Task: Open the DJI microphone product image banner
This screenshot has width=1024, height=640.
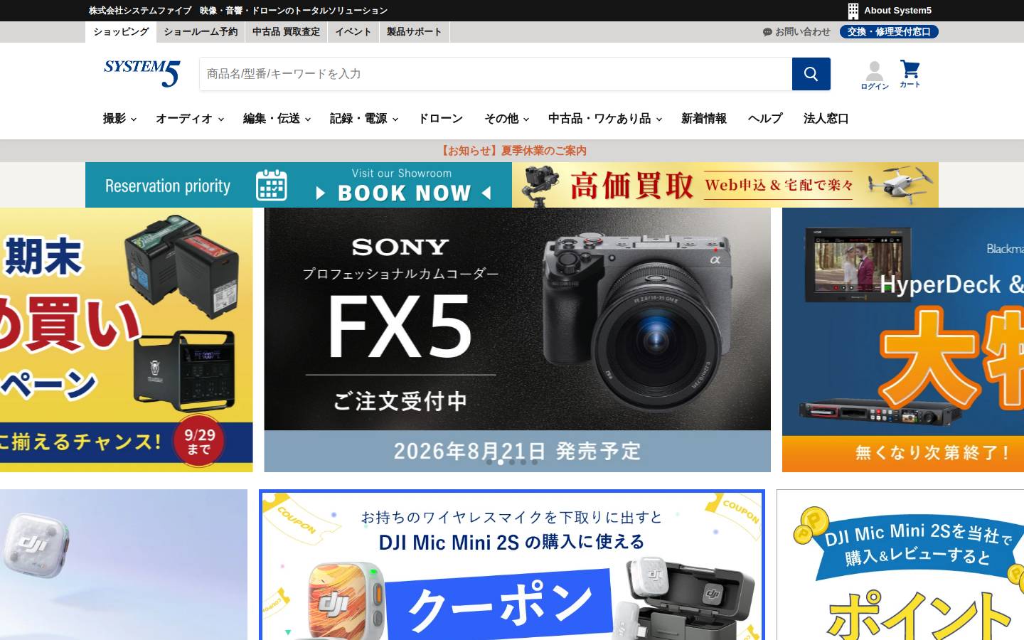Action: (124, 565)
